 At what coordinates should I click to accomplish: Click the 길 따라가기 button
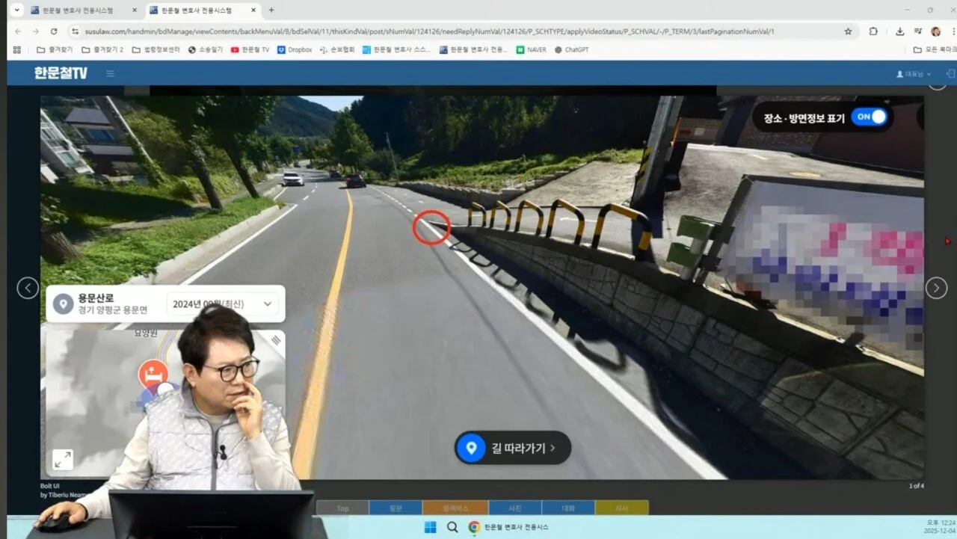pyautogui.click(x=513, y=448)
